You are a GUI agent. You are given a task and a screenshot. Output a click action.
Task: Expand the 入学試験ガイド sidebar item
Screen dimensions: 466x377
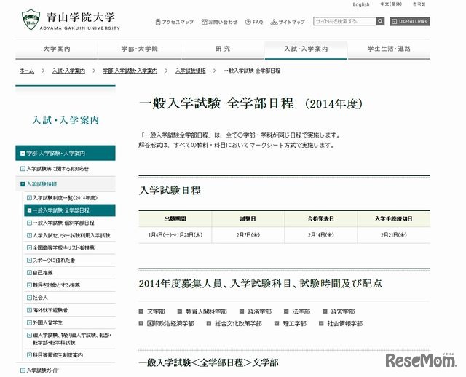pos(45,370)
